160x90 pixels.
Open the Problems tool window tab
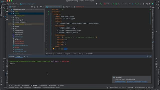25,85
